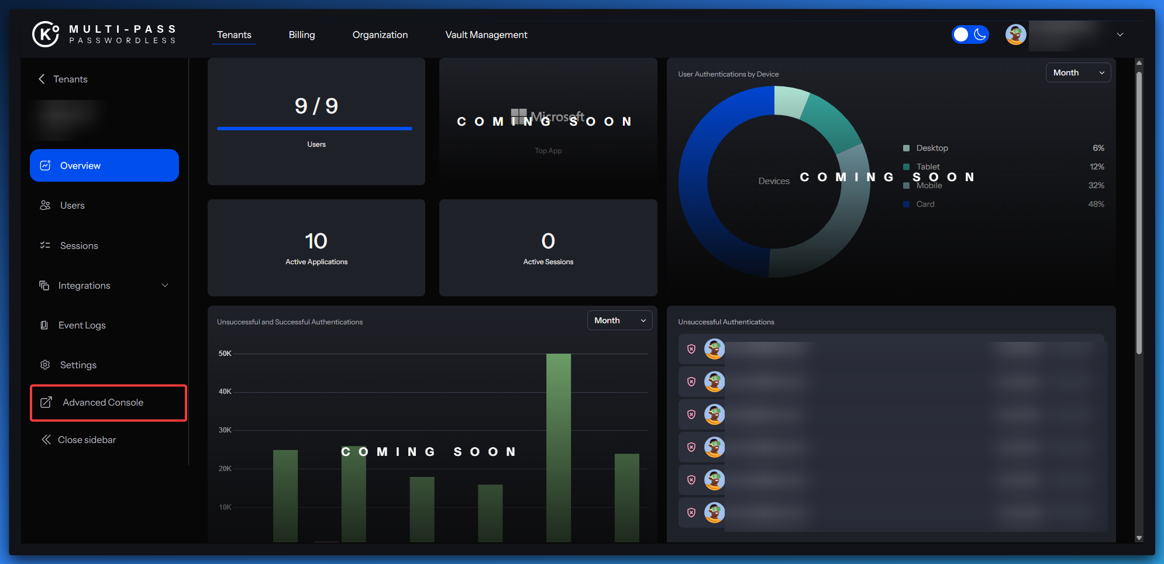
Task: Select the Overview sidebar item
Action: point(104,165)
